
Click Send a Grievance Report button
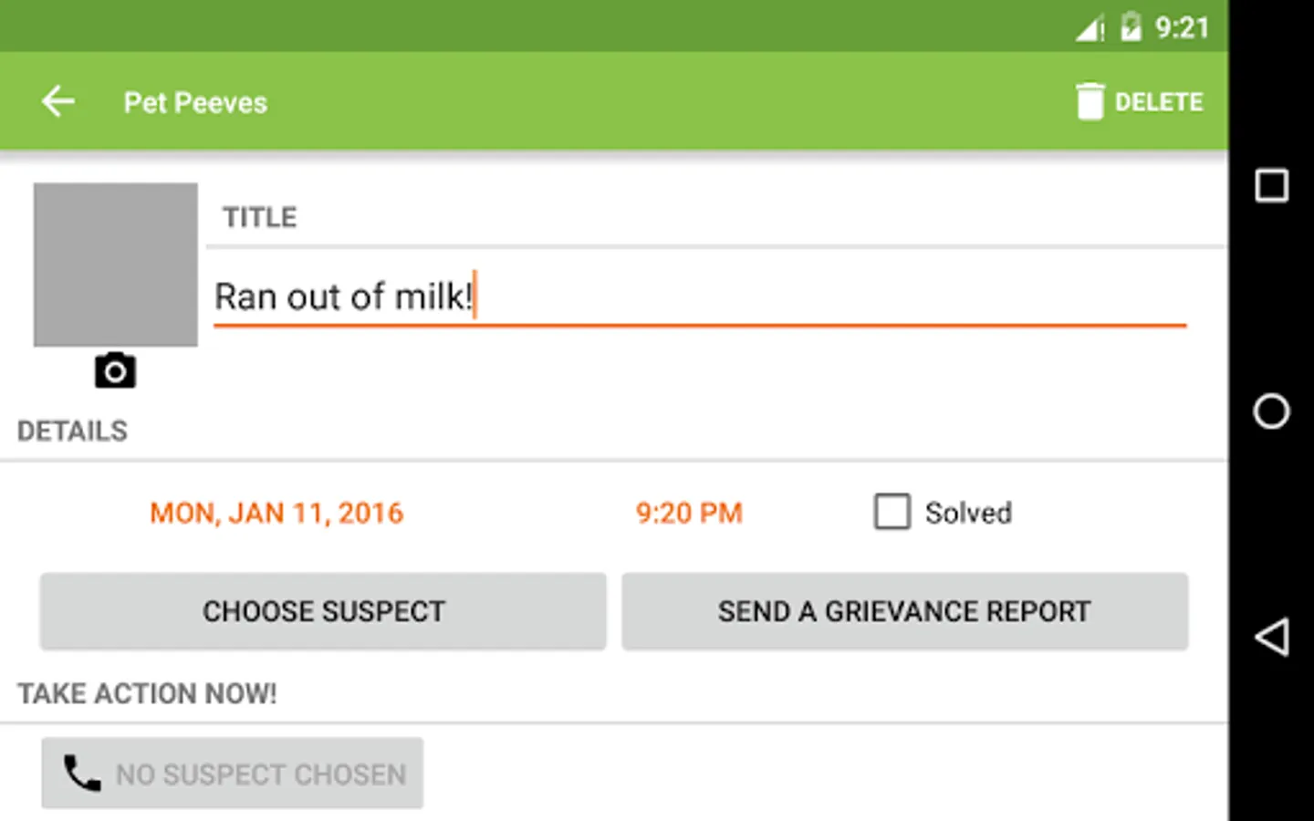click(x=904, y=611)
